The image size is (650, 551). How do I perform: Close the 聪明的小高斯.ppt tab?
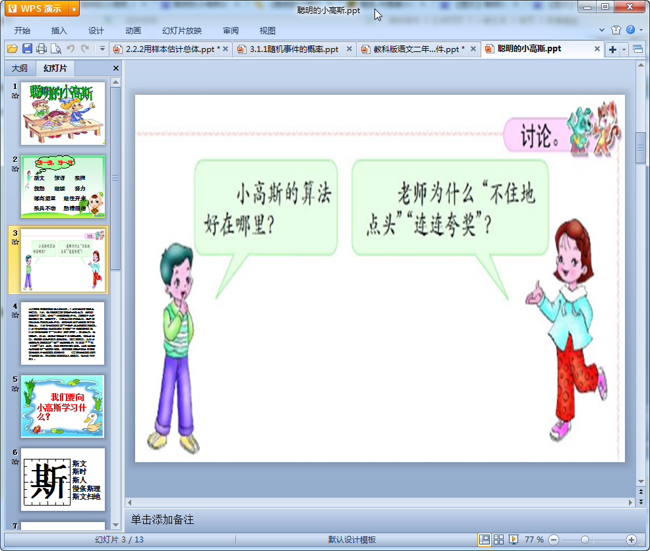(x=597, y=49)
